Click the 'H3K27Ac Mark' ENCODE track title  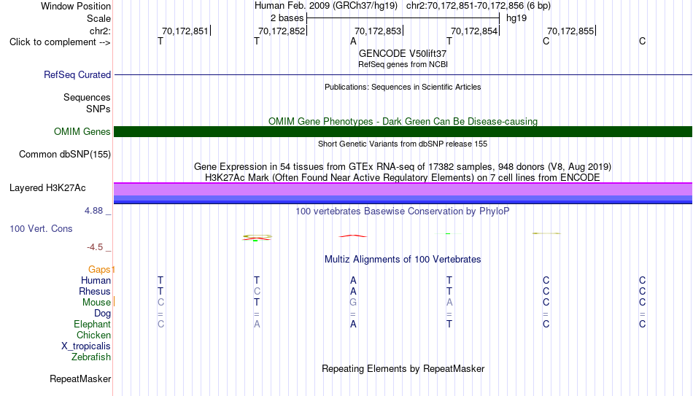pos(403,178)
